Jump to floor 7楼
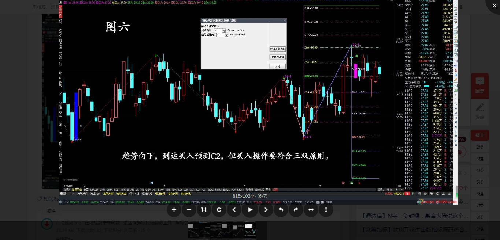The height and width of the screenshot is (240, 500). click(480, 206)
